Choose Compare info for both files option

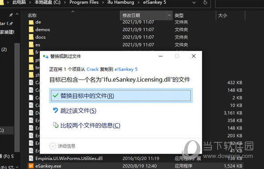(x=90, y=126)
